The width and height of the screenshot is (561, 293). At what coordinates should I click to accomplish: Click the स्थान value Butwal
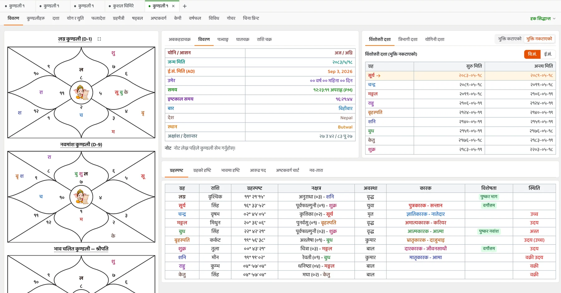[345, 127]
